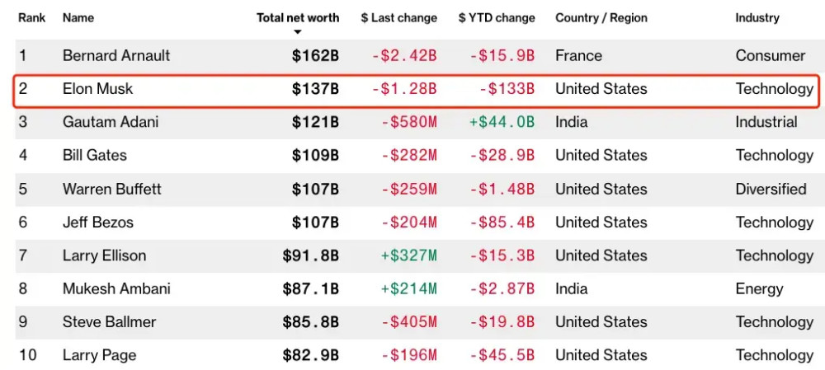
Task: Click the Country / Region column header
Action: (x=601, y=18)
